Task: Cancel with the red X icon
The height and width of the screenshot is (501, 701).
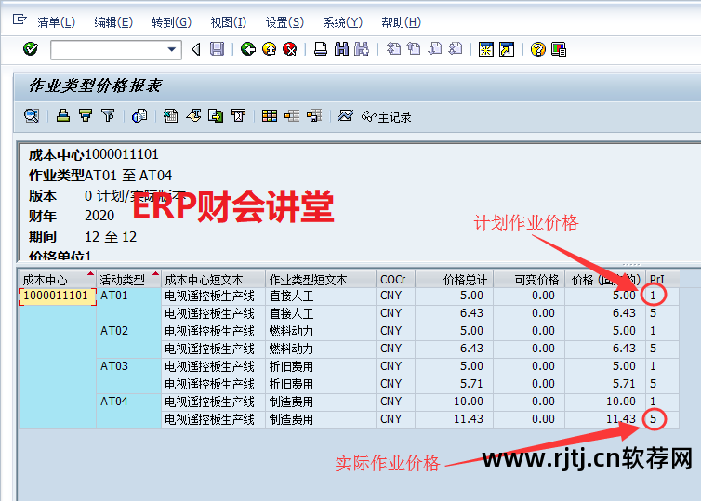Action: pyautogui.click(x=290, y=48)
